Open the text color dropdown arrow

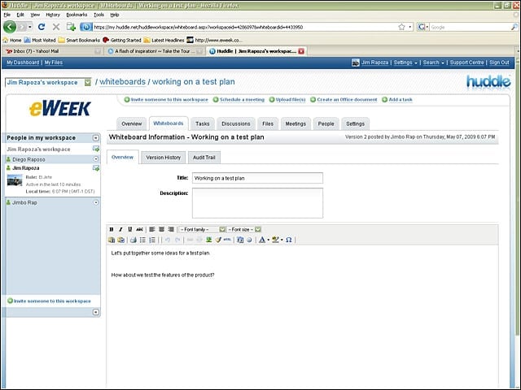[x=269, y=240]
